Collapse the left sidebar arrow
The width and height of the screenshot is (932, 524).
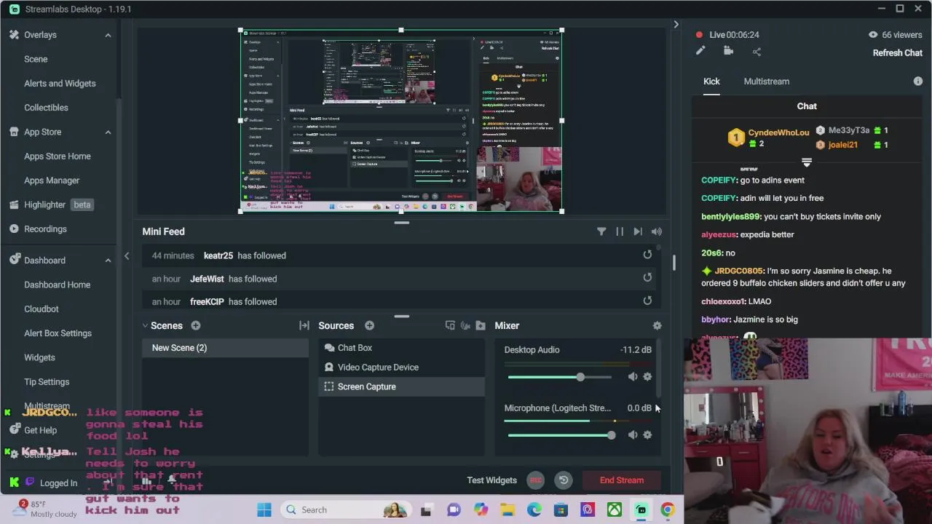point(127,255)
